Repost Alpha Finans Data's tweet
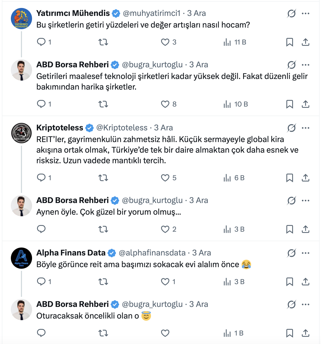The width and height of the screenshot is (321, 344). [103, 281]
